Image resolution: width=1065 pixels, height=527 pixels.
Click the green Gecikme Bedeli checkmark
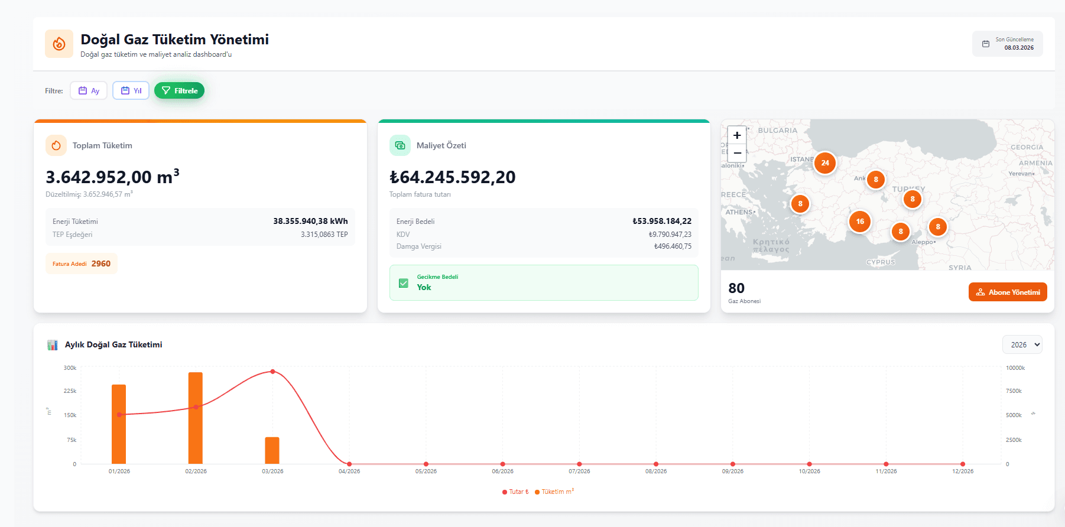[x=404, y=283]
